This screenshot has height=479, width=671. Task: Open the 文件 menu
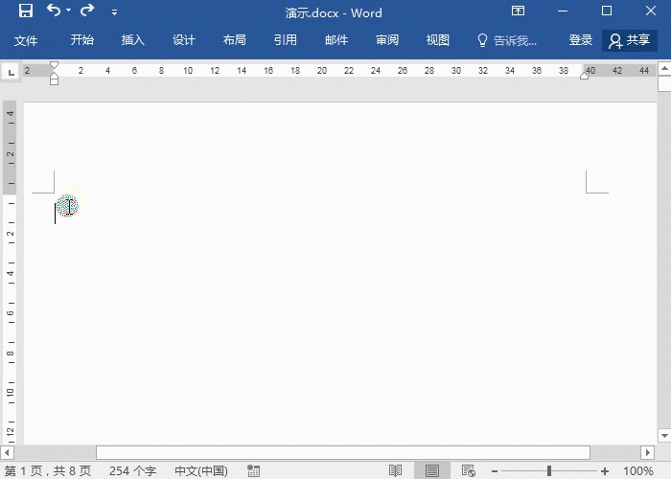tap(26, 40)
